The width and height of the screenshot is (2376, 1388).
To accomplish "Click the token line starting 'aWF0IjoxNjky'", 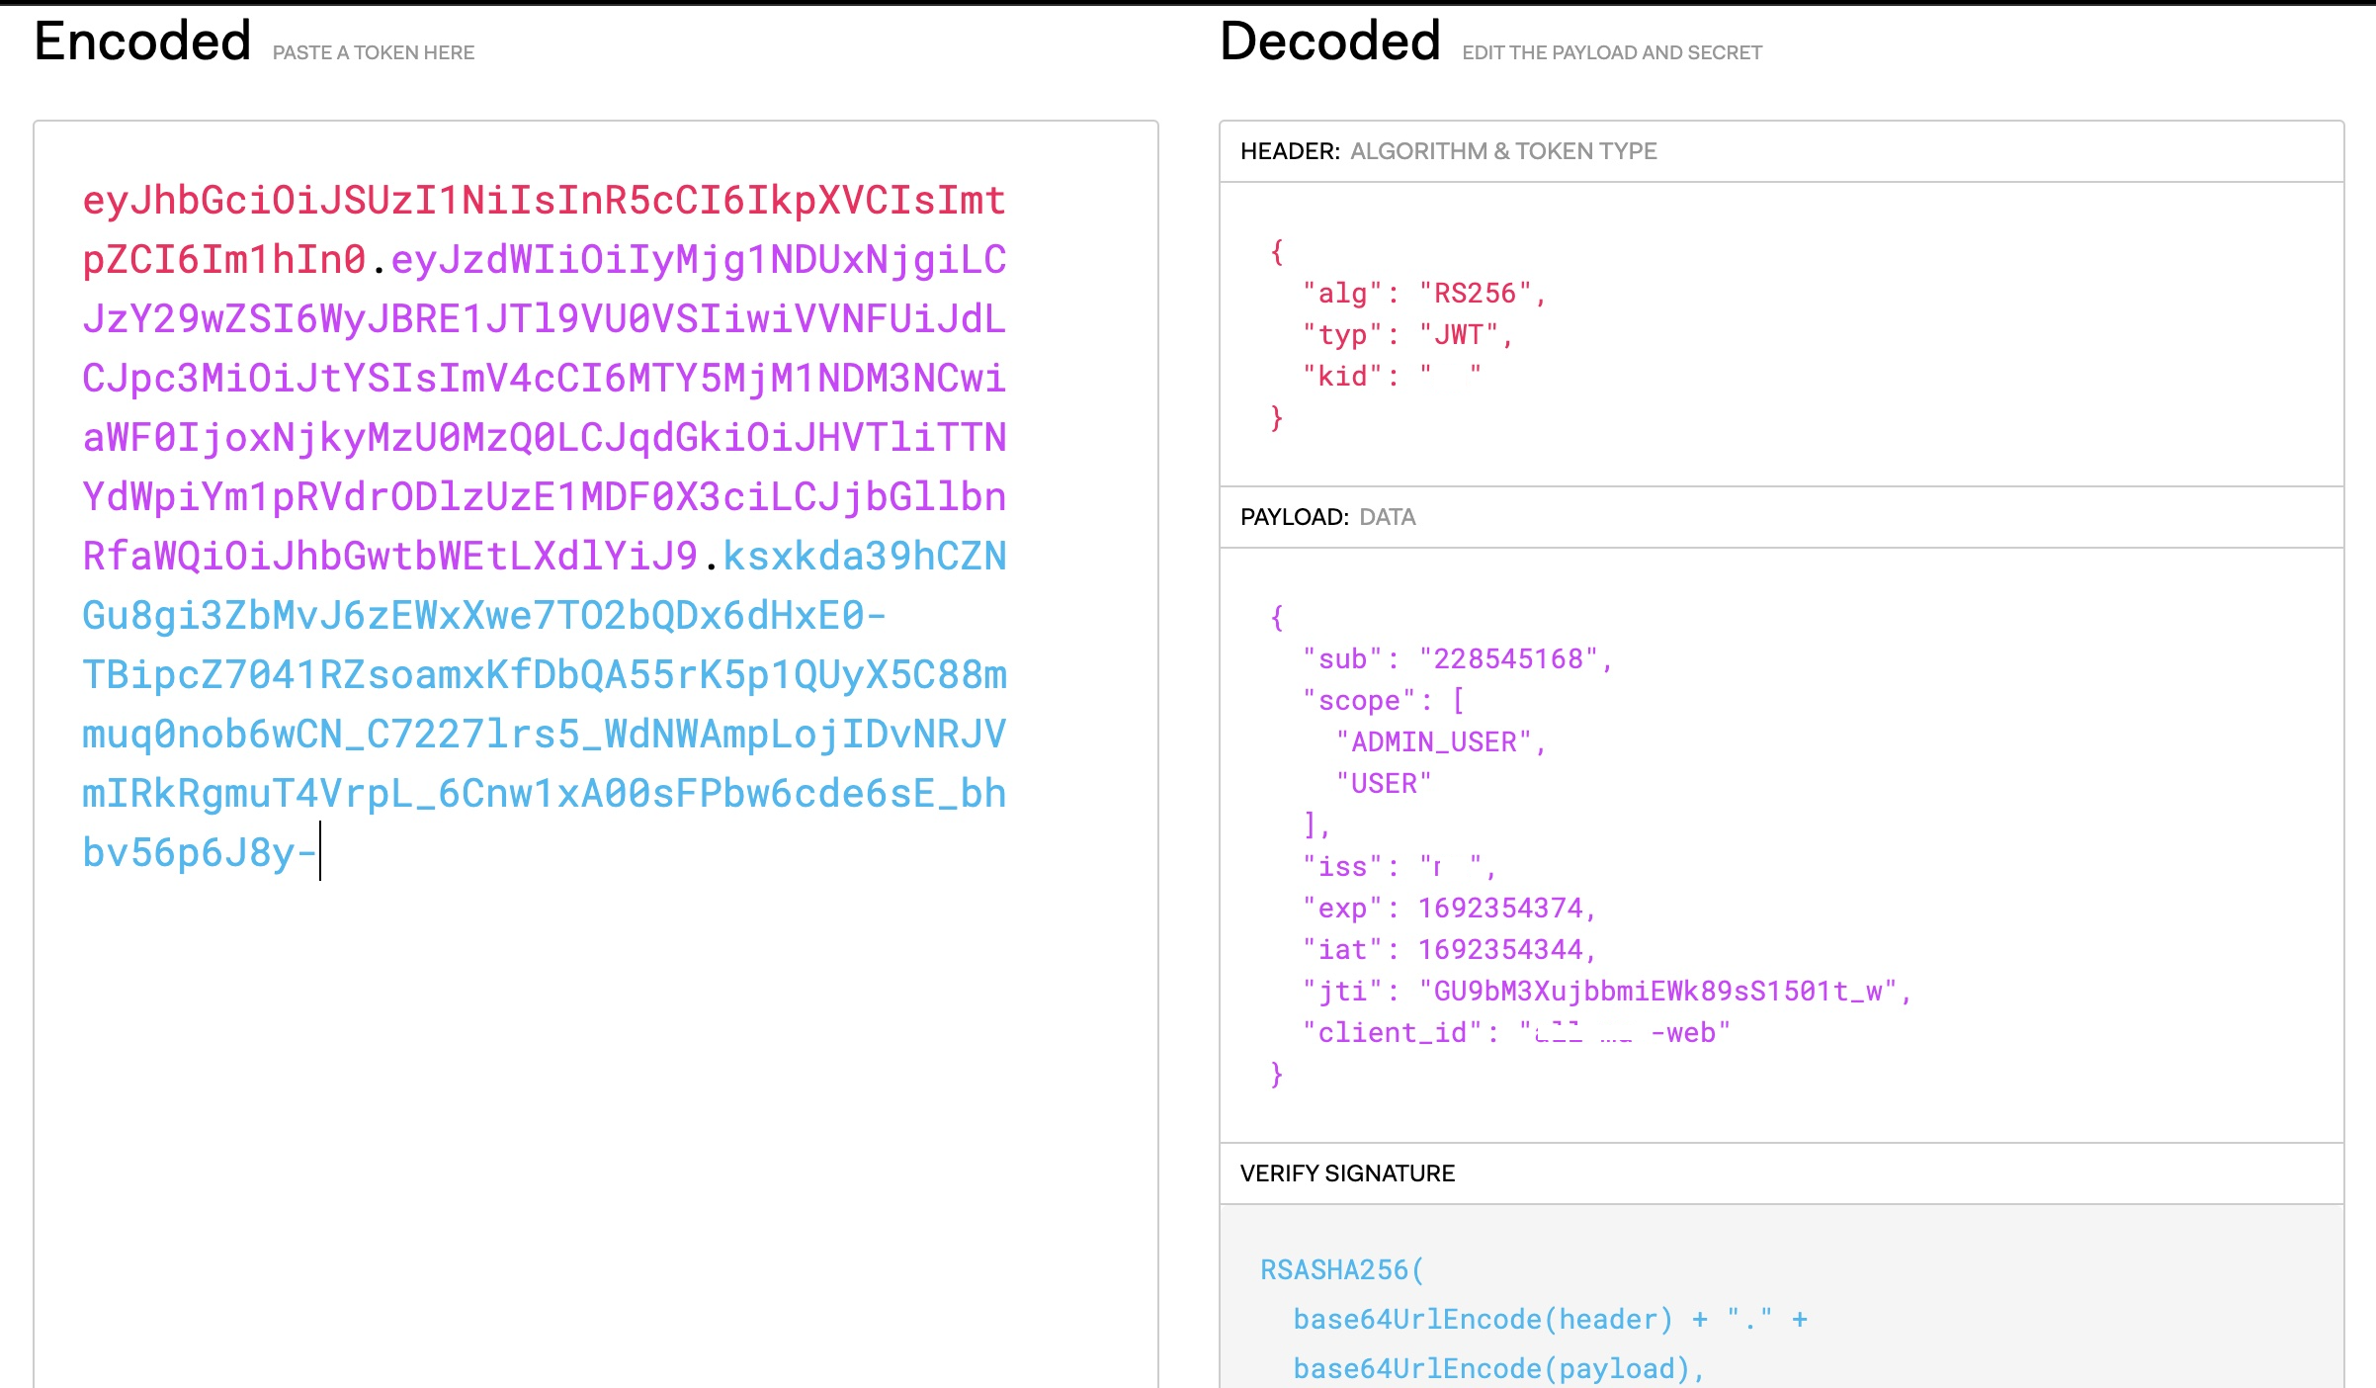I will coord(544,438).
